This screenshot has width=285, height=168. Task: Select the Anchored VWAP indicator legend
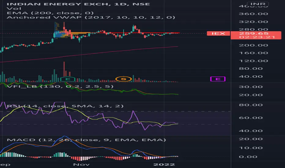coord(91,17)
